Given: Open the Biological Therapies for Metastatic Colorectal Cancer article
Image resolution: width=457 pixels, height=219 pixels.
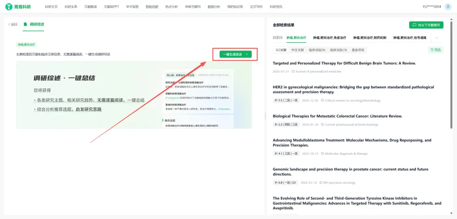Looking at the screenshot, I should click(337, 116).
